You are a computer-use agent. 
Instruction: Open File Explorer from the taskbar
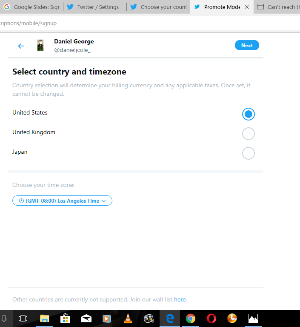pos(44,318)
